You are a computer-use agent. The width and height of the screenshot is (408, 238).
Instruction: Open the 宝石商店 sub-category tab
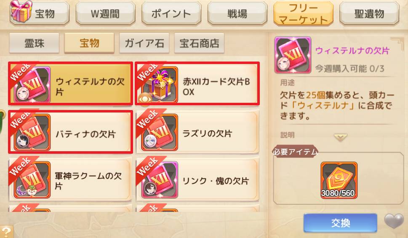coord(199,43)
